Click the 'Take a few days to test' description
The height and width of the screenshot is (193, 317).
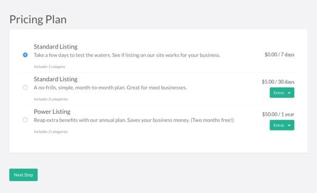coord(127,55)
